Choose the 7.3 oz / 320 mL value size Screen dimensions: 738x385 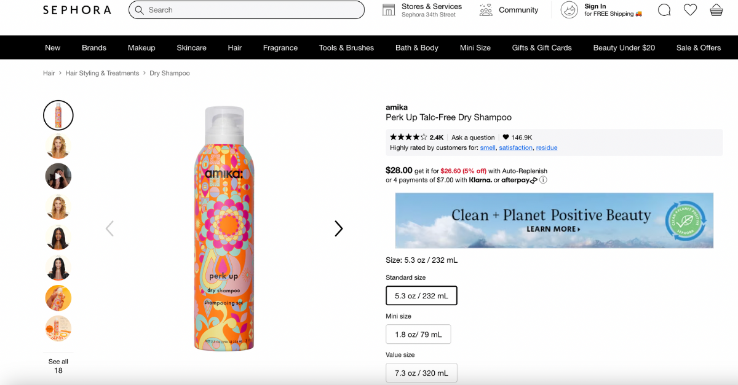click(421, 373)
